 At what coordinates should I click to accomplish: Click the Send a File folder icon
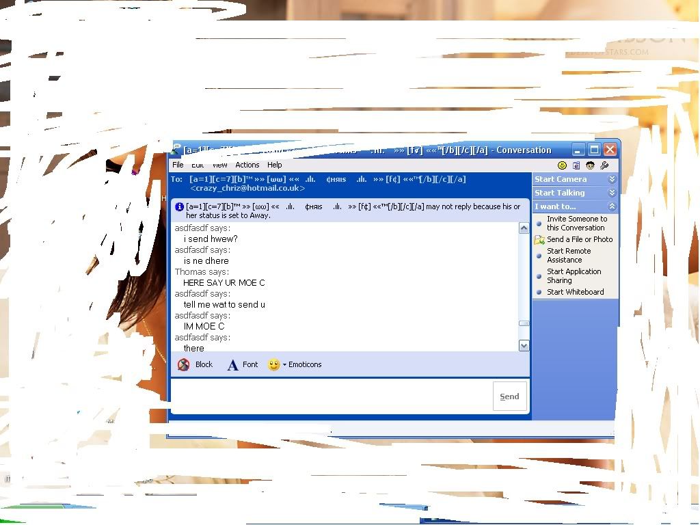[x=539, y=240]
